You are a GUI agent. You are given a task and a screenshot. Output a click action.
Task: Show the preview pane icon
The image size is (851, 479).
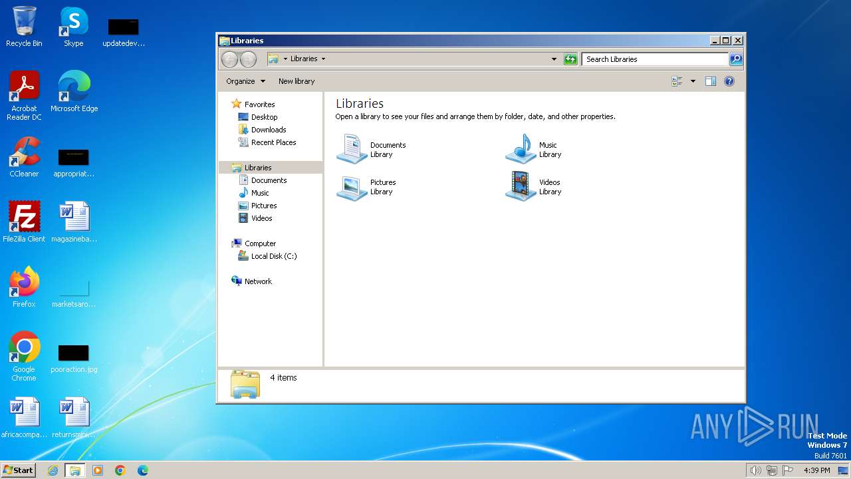point(711,81)
